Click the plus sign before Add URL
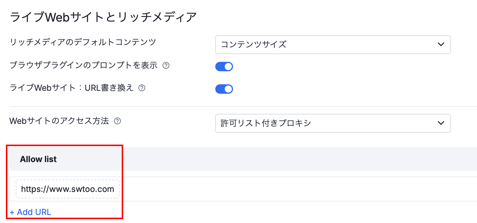 coord(12,212)
